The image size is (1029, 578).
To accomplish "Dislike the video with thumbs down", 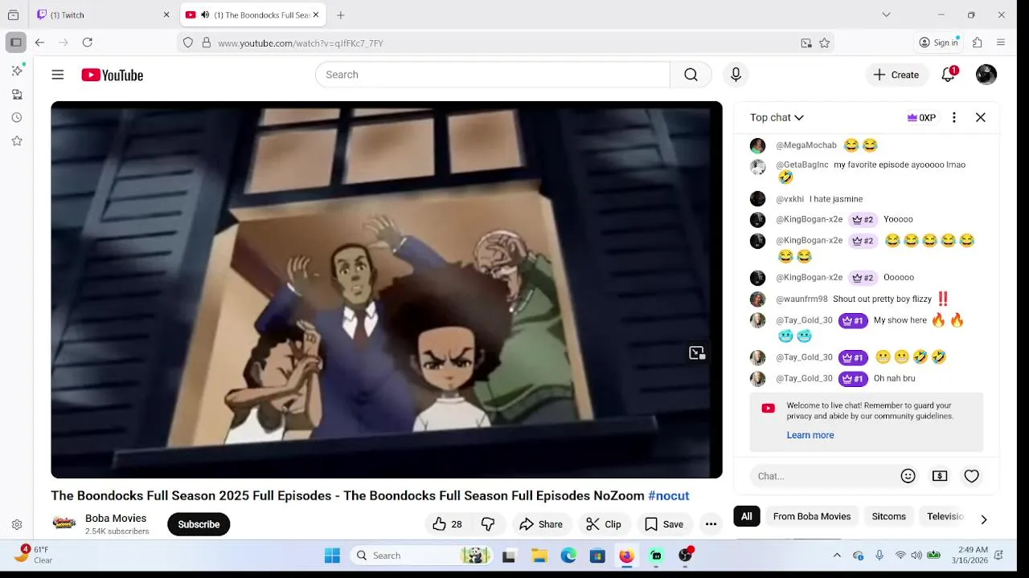I will (x=488, y=524).
